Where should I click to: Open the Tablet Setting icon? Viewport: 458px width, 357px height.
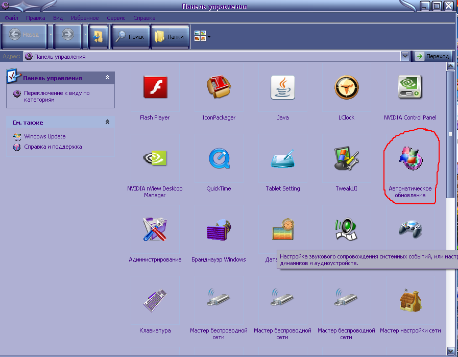[282, 159]
